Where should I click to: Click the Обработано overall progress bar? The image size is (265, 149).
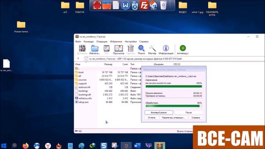pyautogui.click(x=174, y=106)
